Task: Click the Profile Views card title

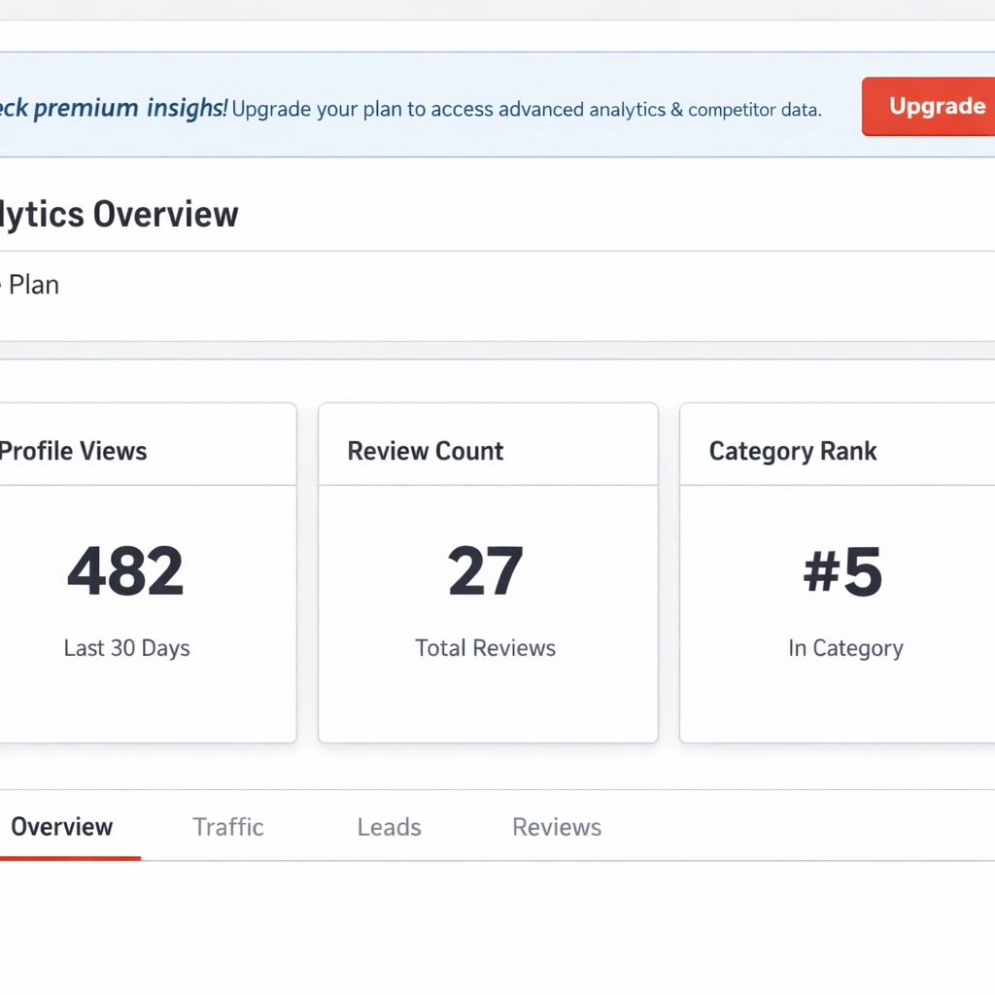Action: 74,451
